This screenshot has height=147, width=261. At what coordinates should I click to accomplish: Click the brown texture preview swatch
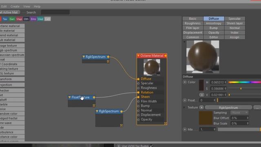pyautogui.click(x=206, y=118)
